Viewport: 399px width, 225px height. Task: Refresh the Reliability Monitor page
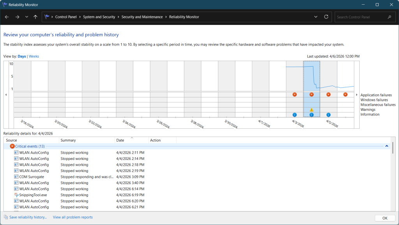[x=326, y=17]
